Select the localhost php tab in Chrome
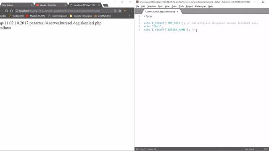Image resolution: width=269 pixels, height=151 pixels. point(85,5)
